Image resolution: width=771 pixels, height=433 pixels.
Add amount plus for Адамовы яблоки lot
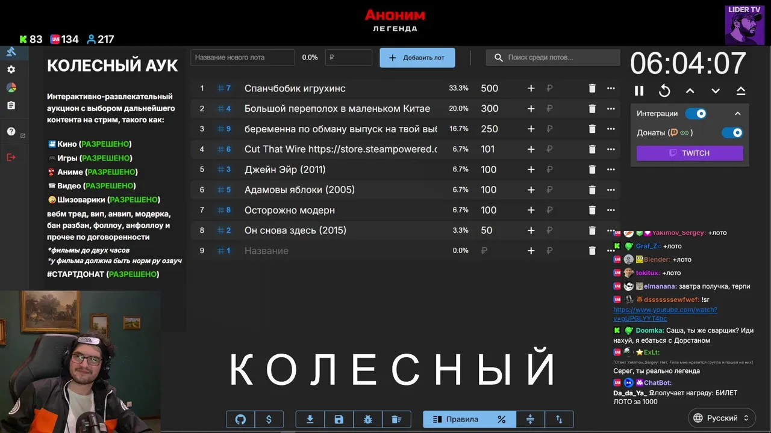tap(531, 190)
